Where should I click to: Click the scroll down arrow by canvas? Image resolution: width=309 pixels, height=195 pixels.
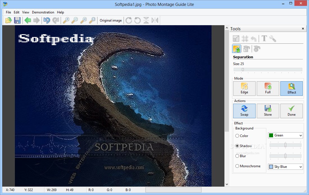[x=227, y=184]
